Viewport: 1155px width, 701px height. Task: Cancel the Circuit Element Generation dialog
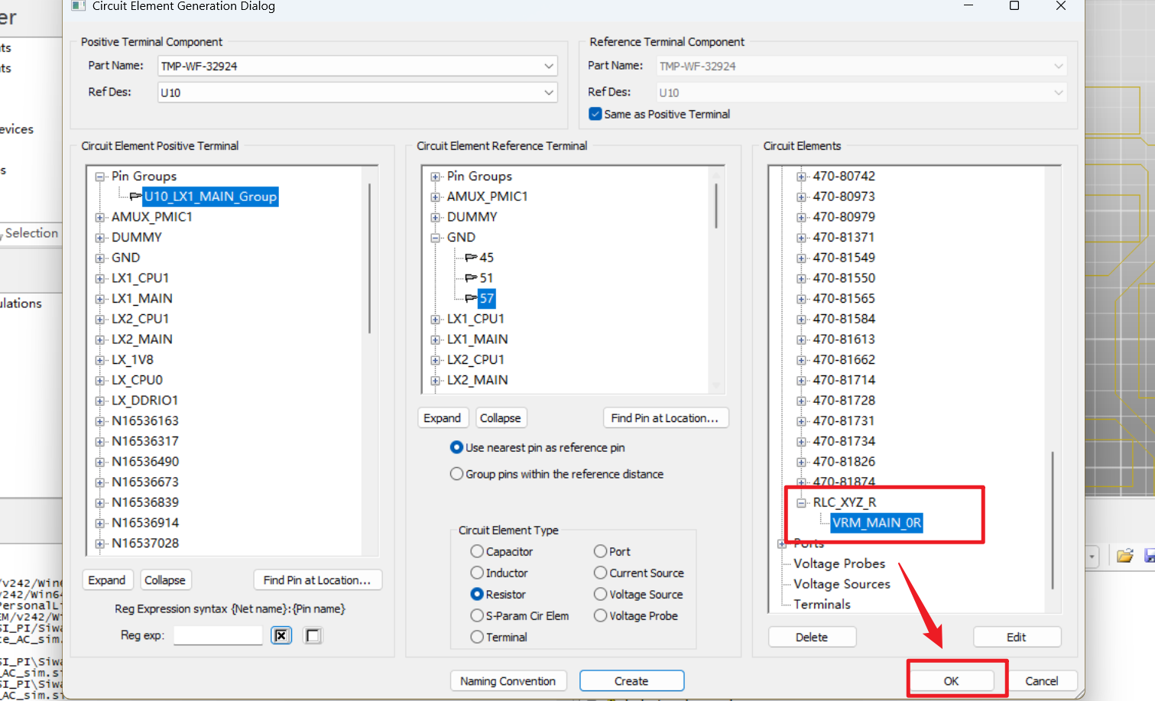point(1042,681)
